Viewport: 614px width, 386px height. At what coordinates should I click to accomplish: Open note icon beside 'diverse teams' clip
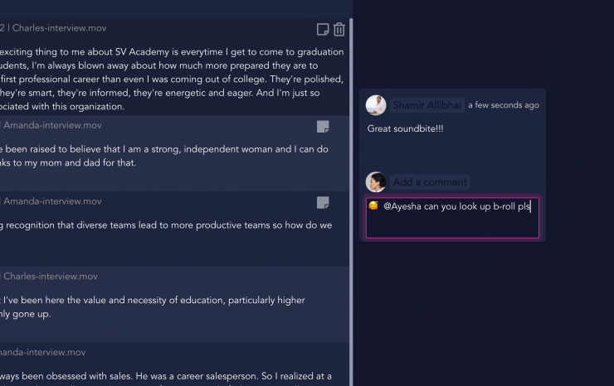point(323,202)
